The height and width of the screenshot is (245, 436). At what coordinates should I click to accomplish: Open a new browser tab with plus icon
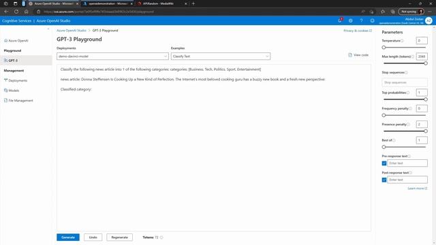(x=193, y=3)
